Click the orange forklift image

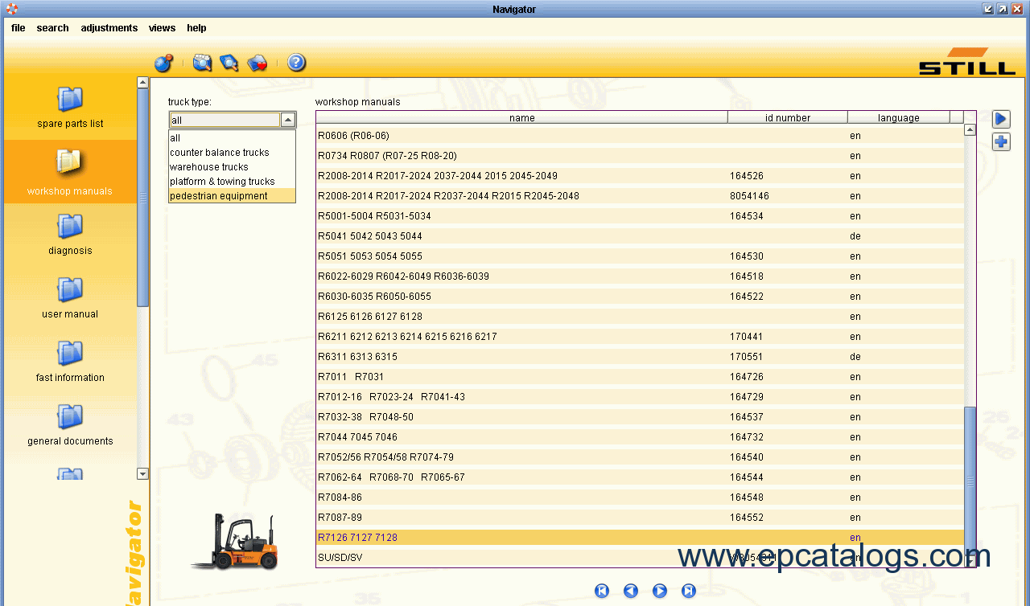point(236,543)
